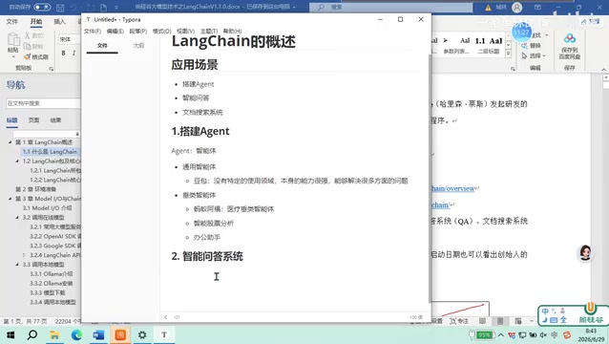The width and height of the screenshot is (609, 344).
Task: Open Typora's 编辑(E) menu
Action: coord(115,32)
